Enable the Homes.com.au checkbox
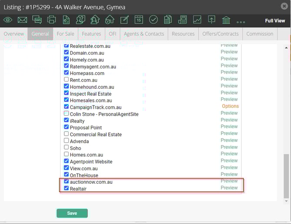This screenshot has width=291, height=224. point(66,154)
